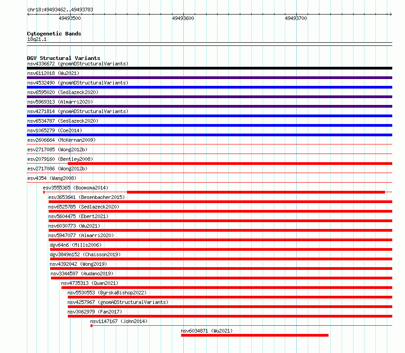Screen dimensions: 405x353
Task: Open nsv5947077 (Almarri2020) label
Action: coord(81,235)
